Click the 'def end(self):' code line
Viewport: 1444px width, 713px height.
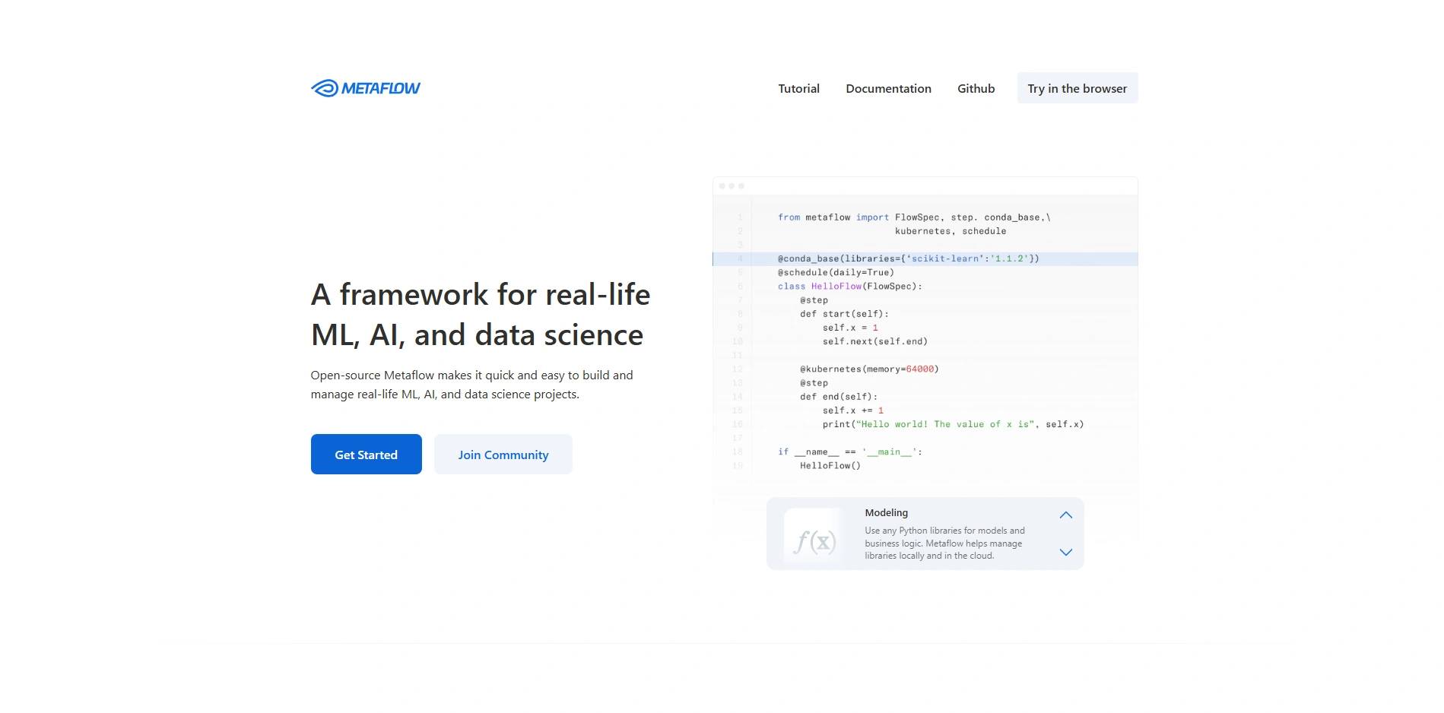838,396
